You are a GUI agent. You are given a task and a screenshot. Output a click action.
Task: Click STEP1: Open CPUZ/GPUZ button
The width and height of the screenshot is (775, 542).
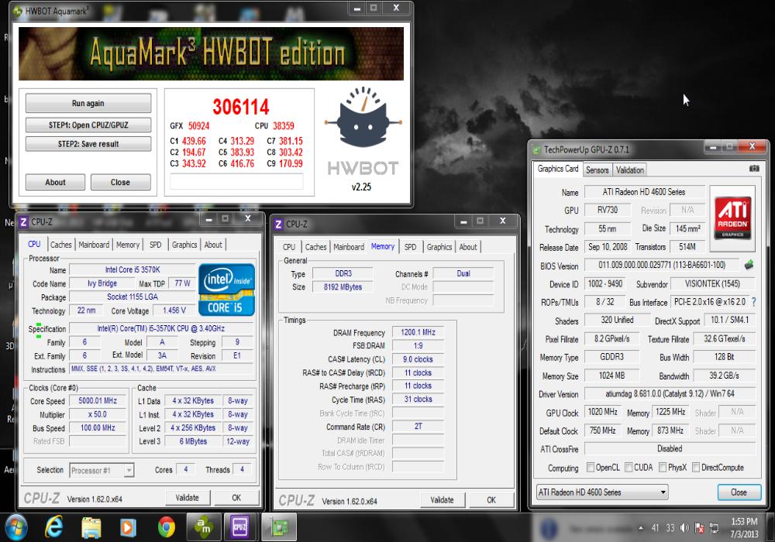click(x=88, y=125)
